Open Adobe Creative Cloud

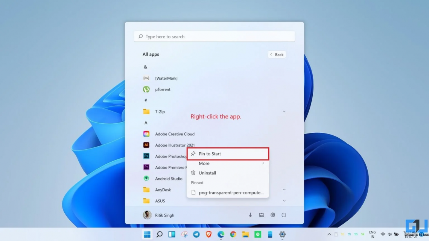(x=175, y=134)
